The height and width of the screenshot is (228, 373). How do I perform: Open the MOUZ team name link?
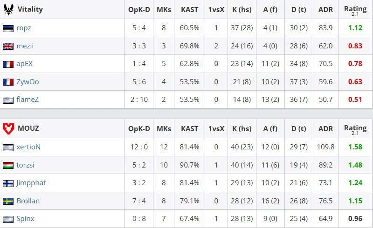click(28, 128)
